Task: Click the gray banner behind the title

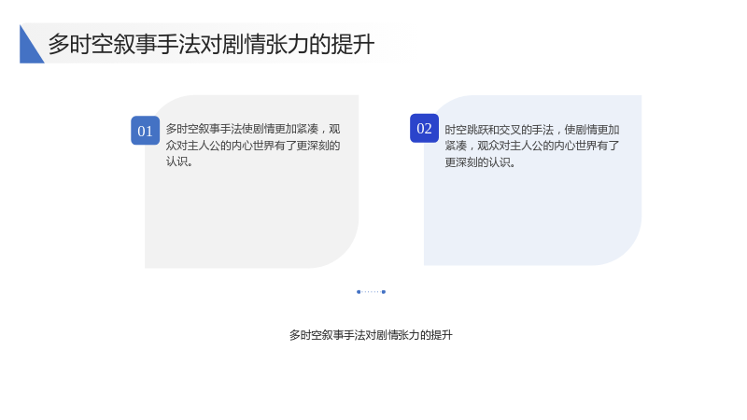Action: (x=212, y=43)
